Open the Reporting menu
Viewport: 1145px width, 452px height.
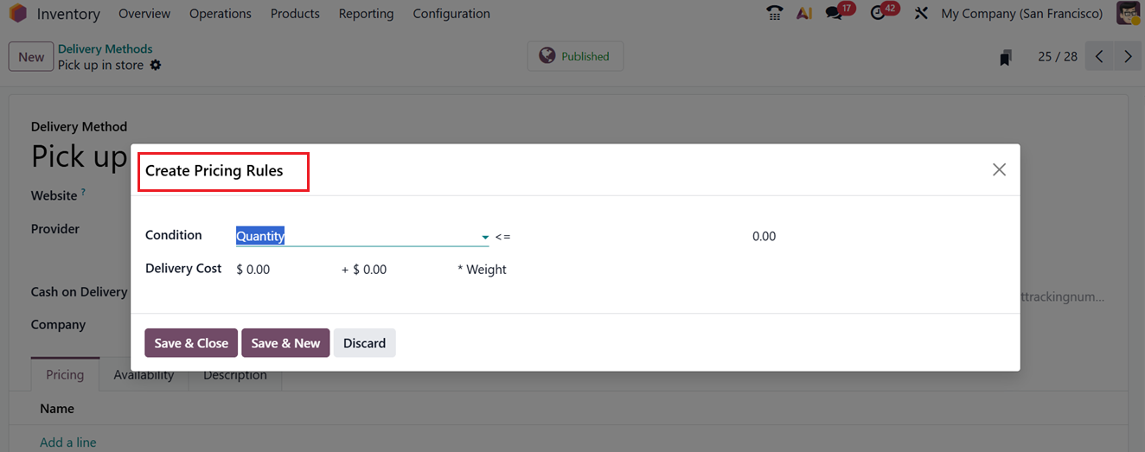[x=366, y=14]
